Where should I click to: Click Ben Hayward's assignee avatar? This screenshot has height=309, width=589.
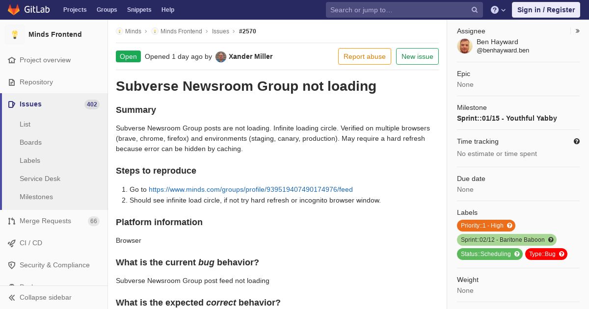[465, 46]
